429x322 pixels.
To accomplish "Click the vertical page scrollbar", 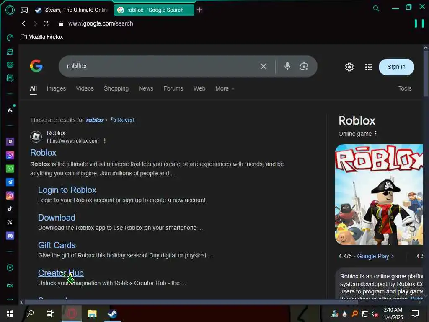I will (426, 73).
